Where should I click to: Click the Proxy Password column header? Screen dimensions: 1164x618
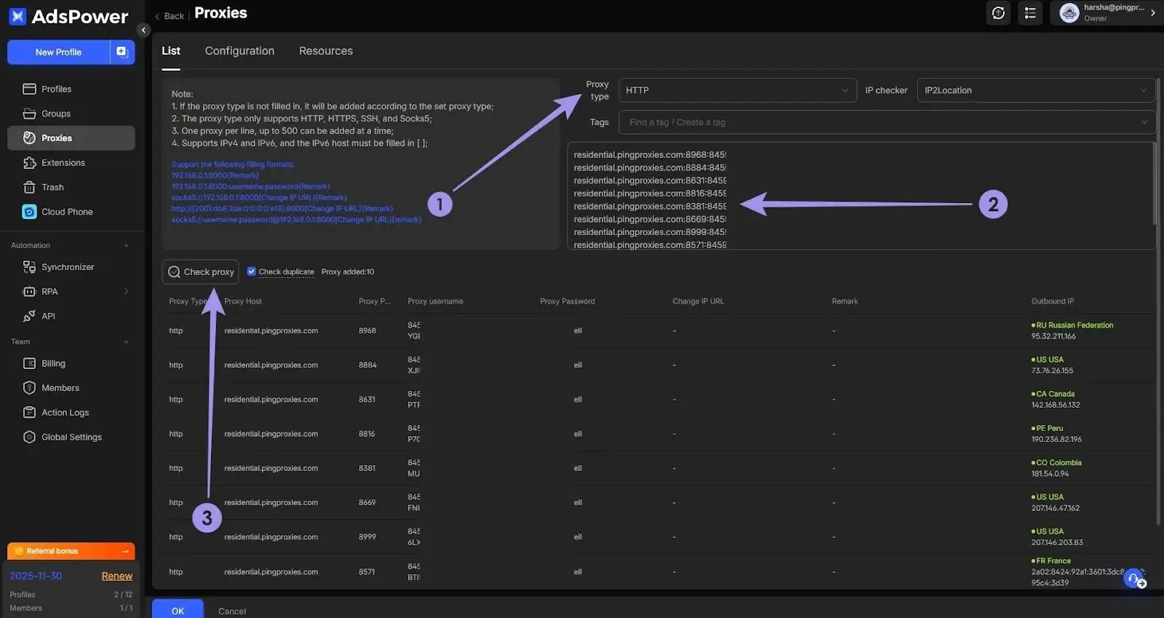coord(567,301)
